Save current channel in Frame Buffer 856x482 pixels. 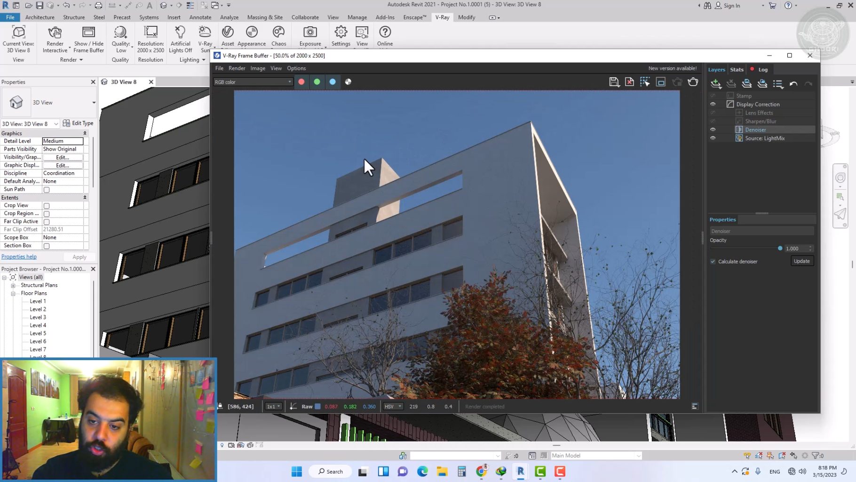coord(614,82)
